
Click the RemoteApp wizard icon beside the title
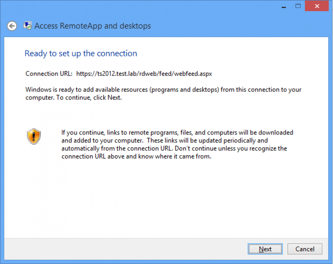pyautogui.click(x=27, y=26)
